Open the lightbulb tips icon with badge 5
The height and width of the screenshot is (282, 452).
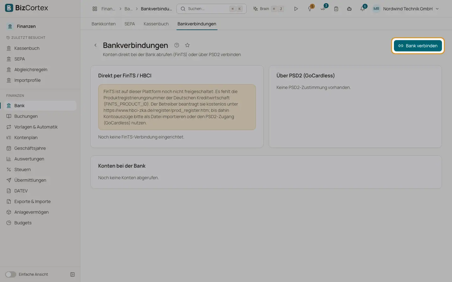tap(310, 8)
